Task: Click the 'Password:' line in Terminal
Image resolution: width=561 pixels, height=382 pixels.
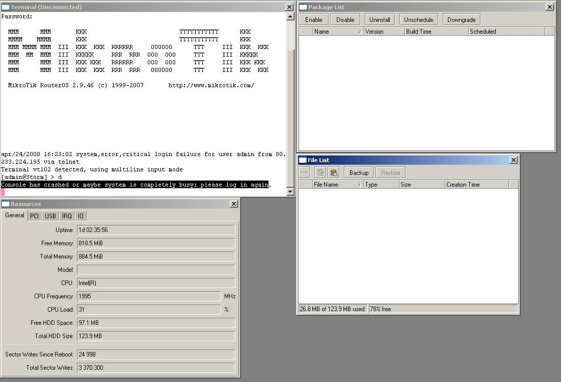Action: [17, 16]
